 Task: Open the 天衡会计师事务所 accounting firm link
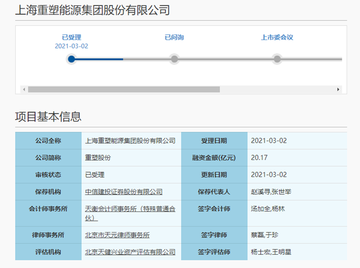[x=130, y=213]
